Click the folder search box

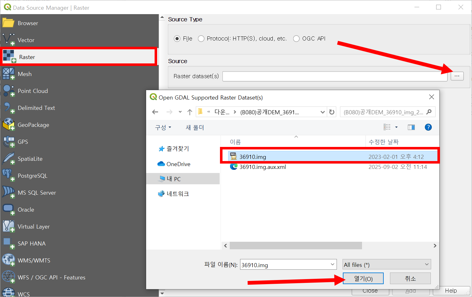[383, 112]
